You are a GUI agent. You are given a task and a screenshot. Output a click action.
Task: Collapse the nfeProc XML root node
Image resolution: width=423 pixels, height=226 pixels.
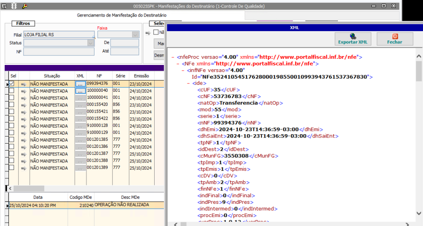(x=172, y=57)
